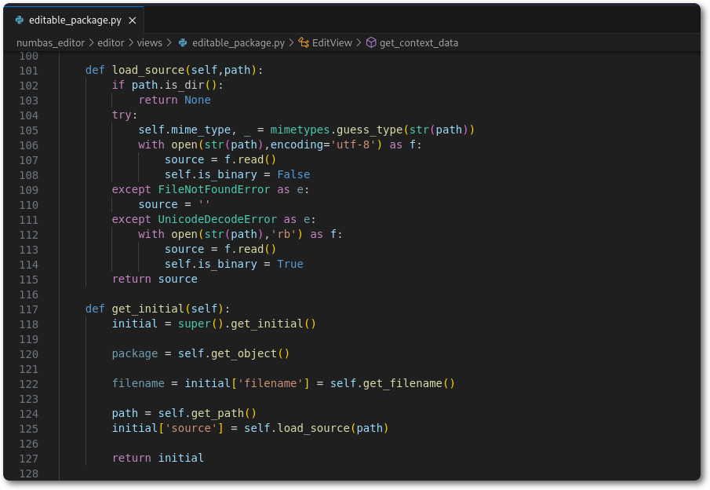
Task: Open editable_package.py in the breadcrumb
Action: [x=238, y=42]
